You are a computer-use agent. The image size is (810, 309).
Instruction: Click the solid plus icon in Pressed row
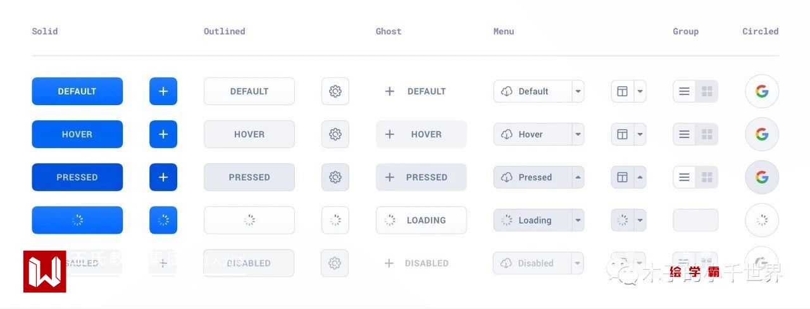pos(163,177)
